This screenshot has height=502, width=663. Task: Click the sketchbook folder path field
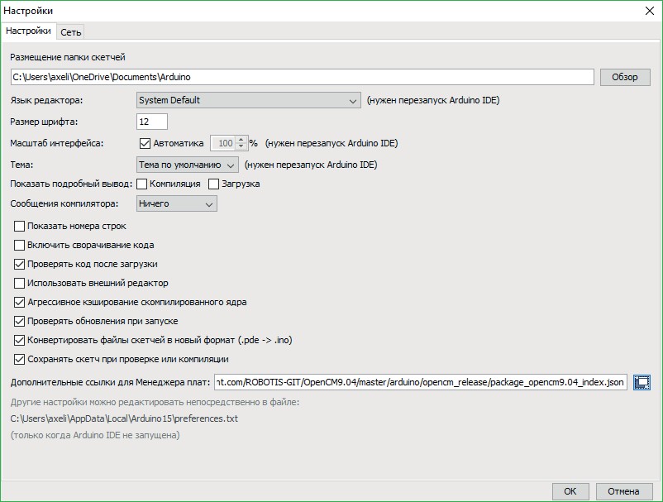point(302,77)
